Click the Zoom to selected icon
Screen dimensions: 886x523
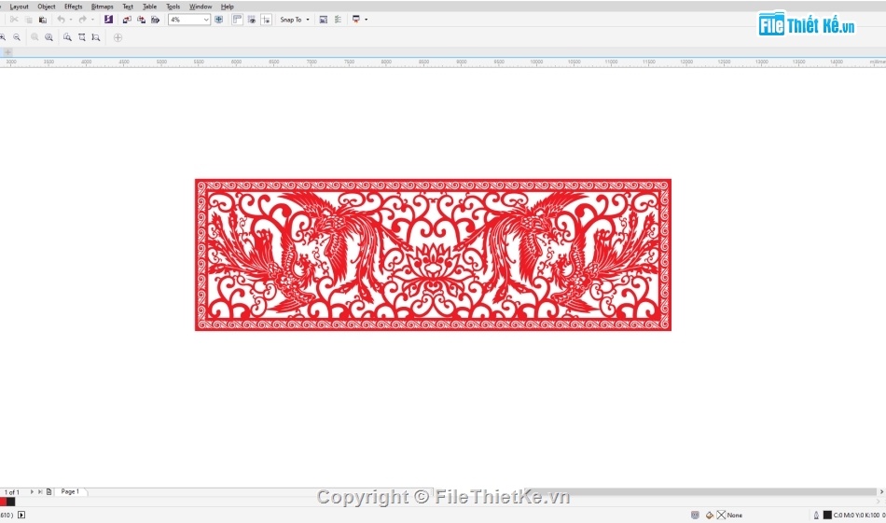35,37
